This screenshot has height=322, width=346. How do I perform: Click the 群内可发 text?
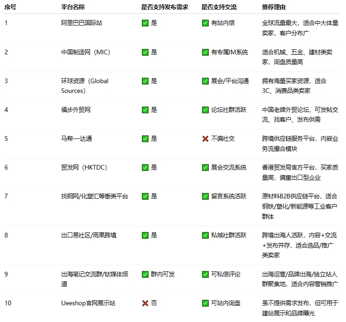pyautogui.click(x=163, y=274)
